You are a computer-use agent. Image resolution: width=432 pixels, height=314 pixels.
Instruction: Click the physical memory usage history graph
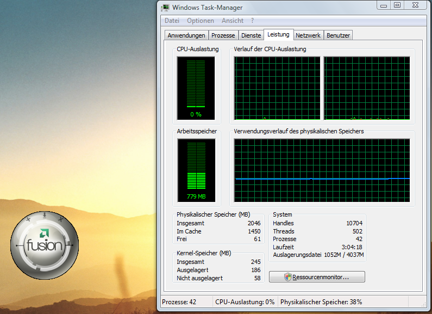322,170
